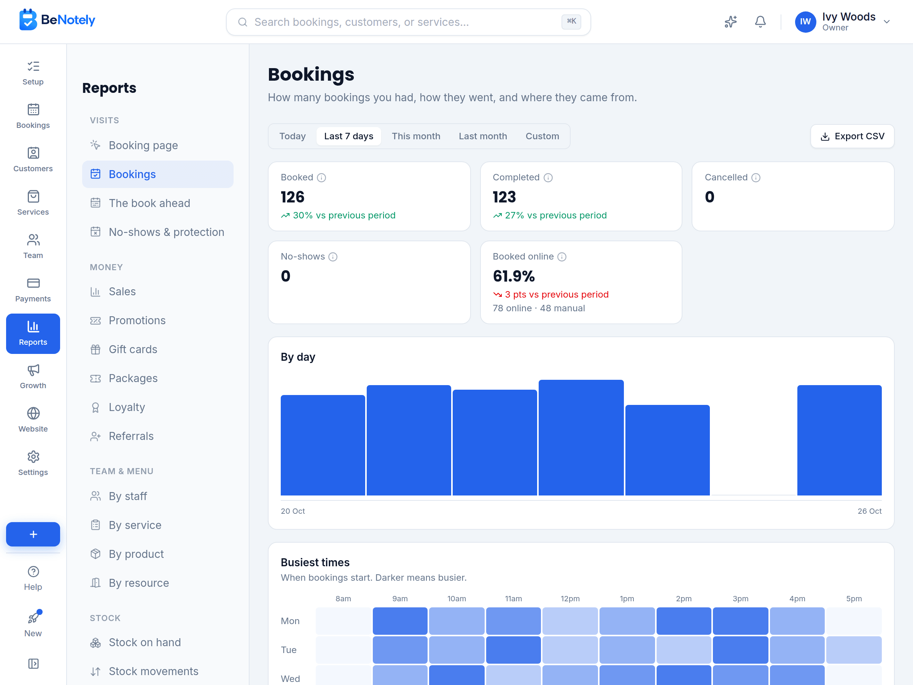Open the New rocket updates item
The width and height of the screenshot is (913, 685).
pyautogui.click(x=33, y=623)
